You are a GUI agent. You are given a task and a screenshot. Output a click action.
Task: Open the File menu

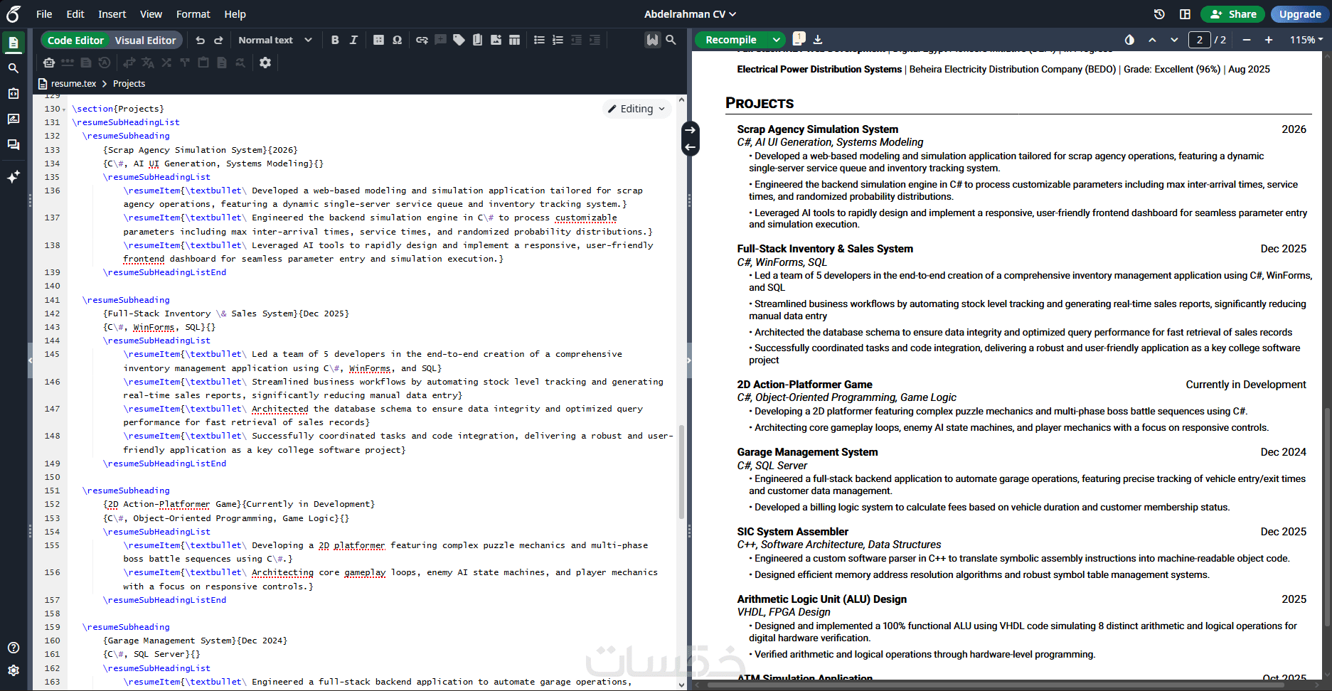pos(44,14)
